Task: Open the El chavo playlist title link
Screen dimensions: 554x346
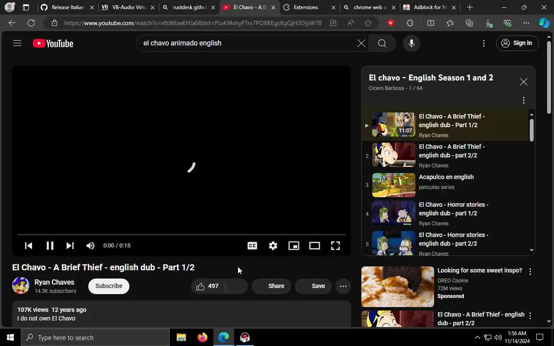Action: (x=431, y=78)
